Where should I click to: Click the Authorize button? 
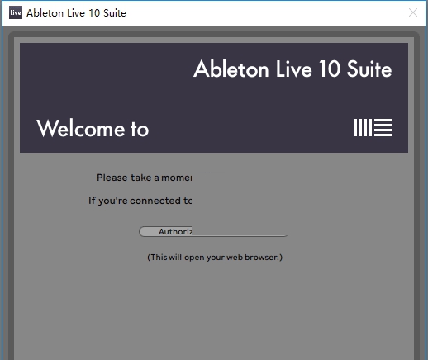pyautogui.click(x=213, y=232)
